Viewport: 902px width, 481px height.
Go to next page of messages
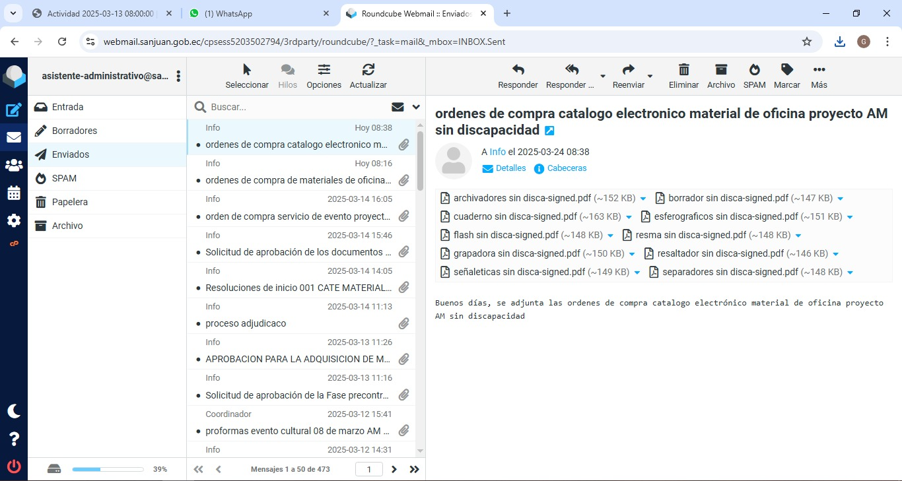click(x=394, y=469)
